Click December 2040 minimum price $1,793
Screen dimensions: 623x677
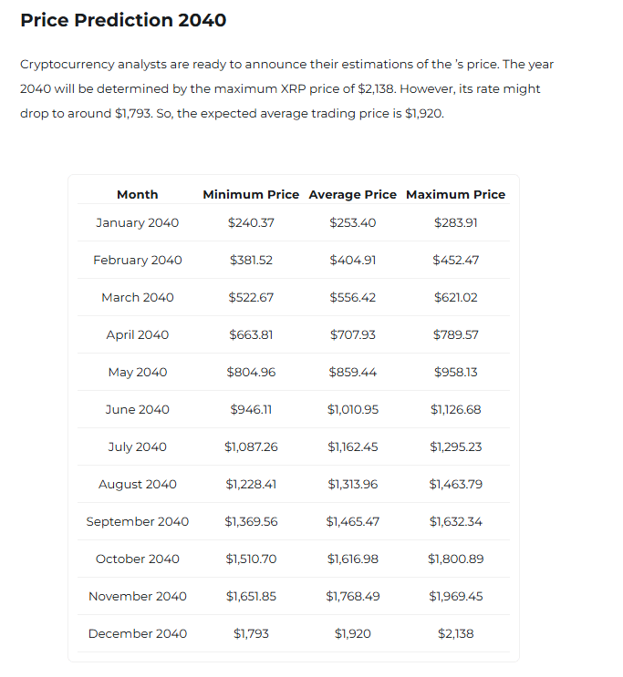251,633
